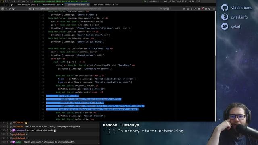Click code line 'case addr of'
Screen dimensions: 258x145
58,58
